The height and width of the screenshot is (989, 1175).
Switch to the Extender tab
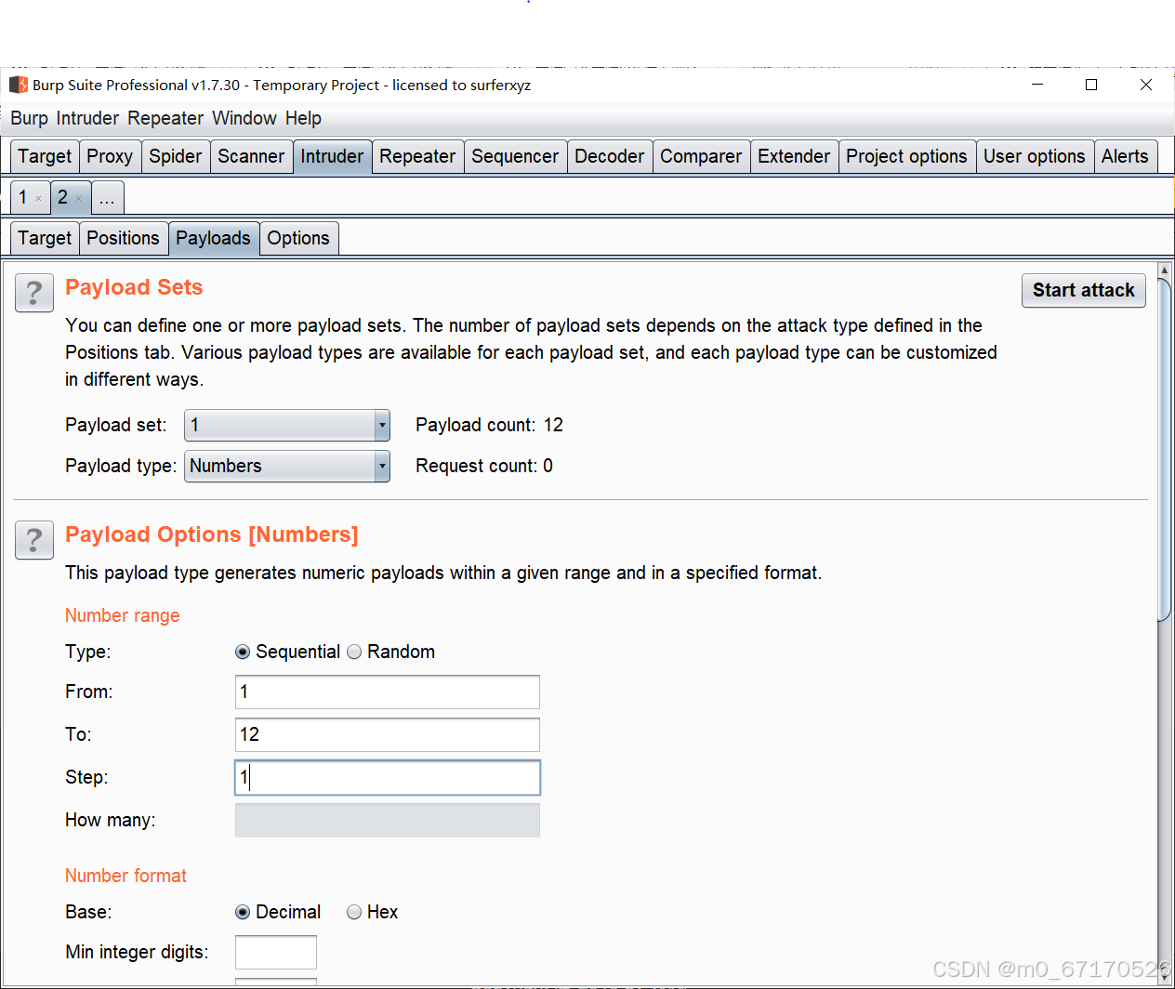(x=794, y=156)
